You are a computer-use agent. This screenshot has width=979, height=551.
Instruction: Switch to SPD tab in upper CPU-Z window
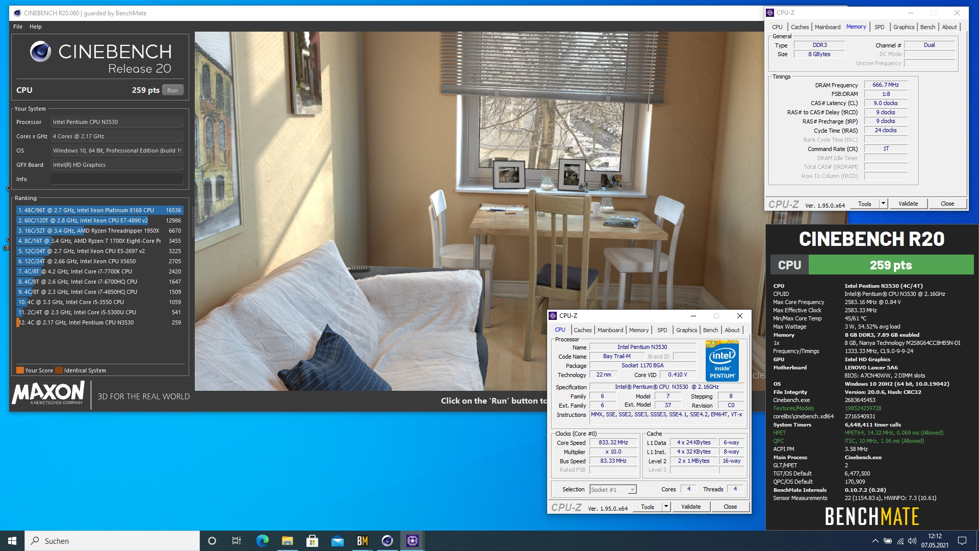pos(880,27)
